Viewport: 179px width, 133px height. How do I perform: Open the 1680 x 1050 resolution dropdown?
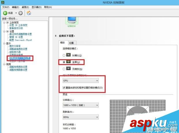tap(81, 105)
